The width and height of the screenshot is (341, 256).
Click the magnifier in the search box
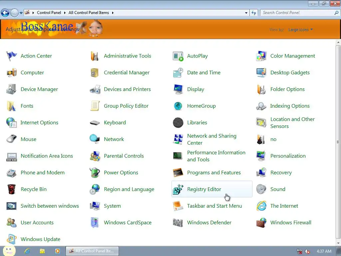click(336, 13)
